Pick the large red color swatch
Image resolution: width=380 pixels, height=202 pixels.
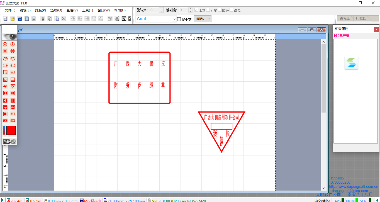pos(11,130)
